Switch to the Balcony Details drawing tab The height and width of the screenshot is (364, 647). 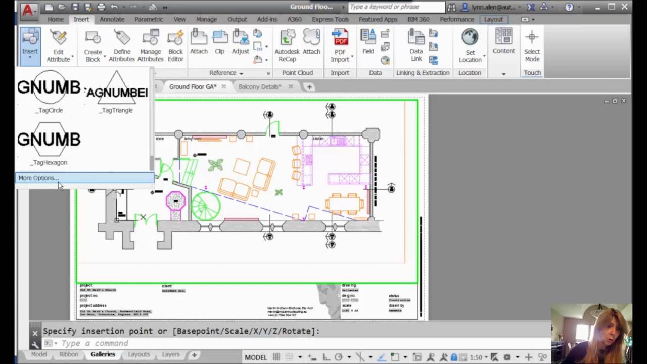pyautogui.click(x=260, y=86)
